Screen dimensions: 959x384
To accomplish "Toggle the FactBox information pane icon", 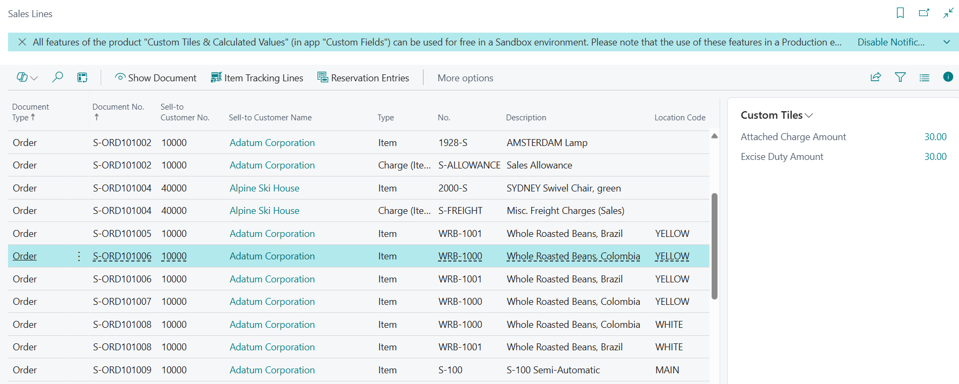I will tap(948, 77).
